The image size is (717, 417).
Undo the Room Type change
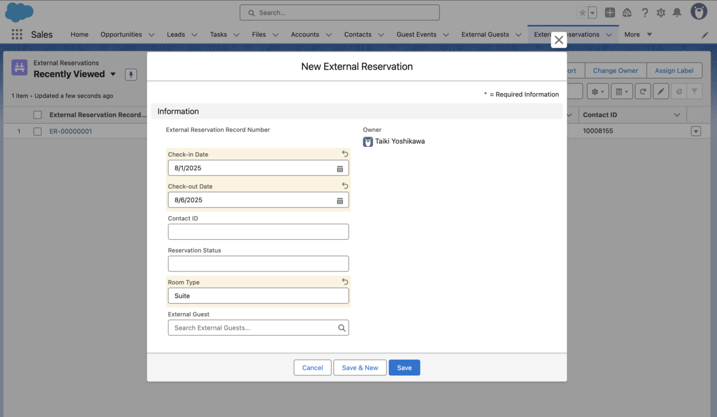345,282
